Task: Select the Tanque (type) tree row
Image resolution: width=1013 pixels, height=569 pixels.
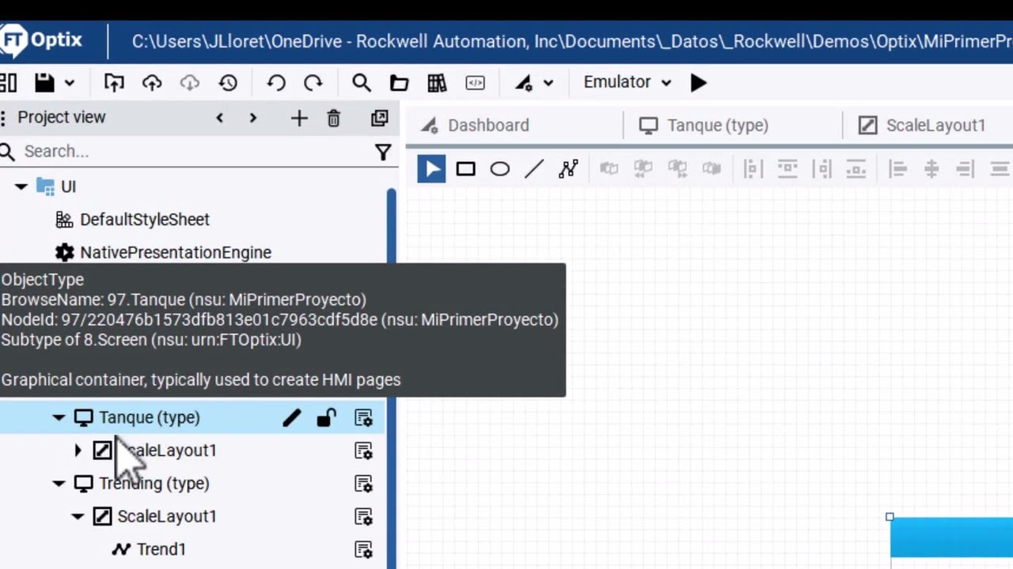Action: 193,417
